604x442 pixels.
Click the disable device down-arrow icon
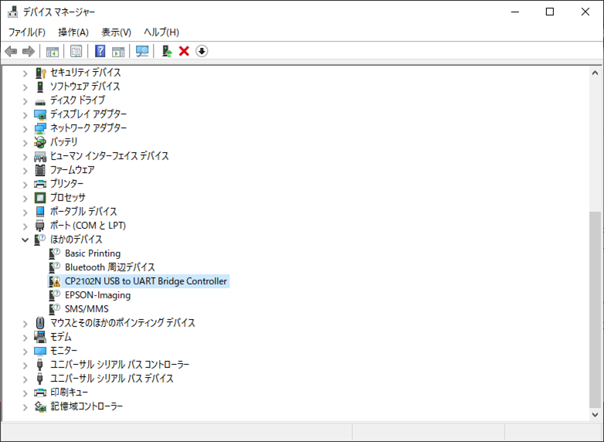(202, 51)
